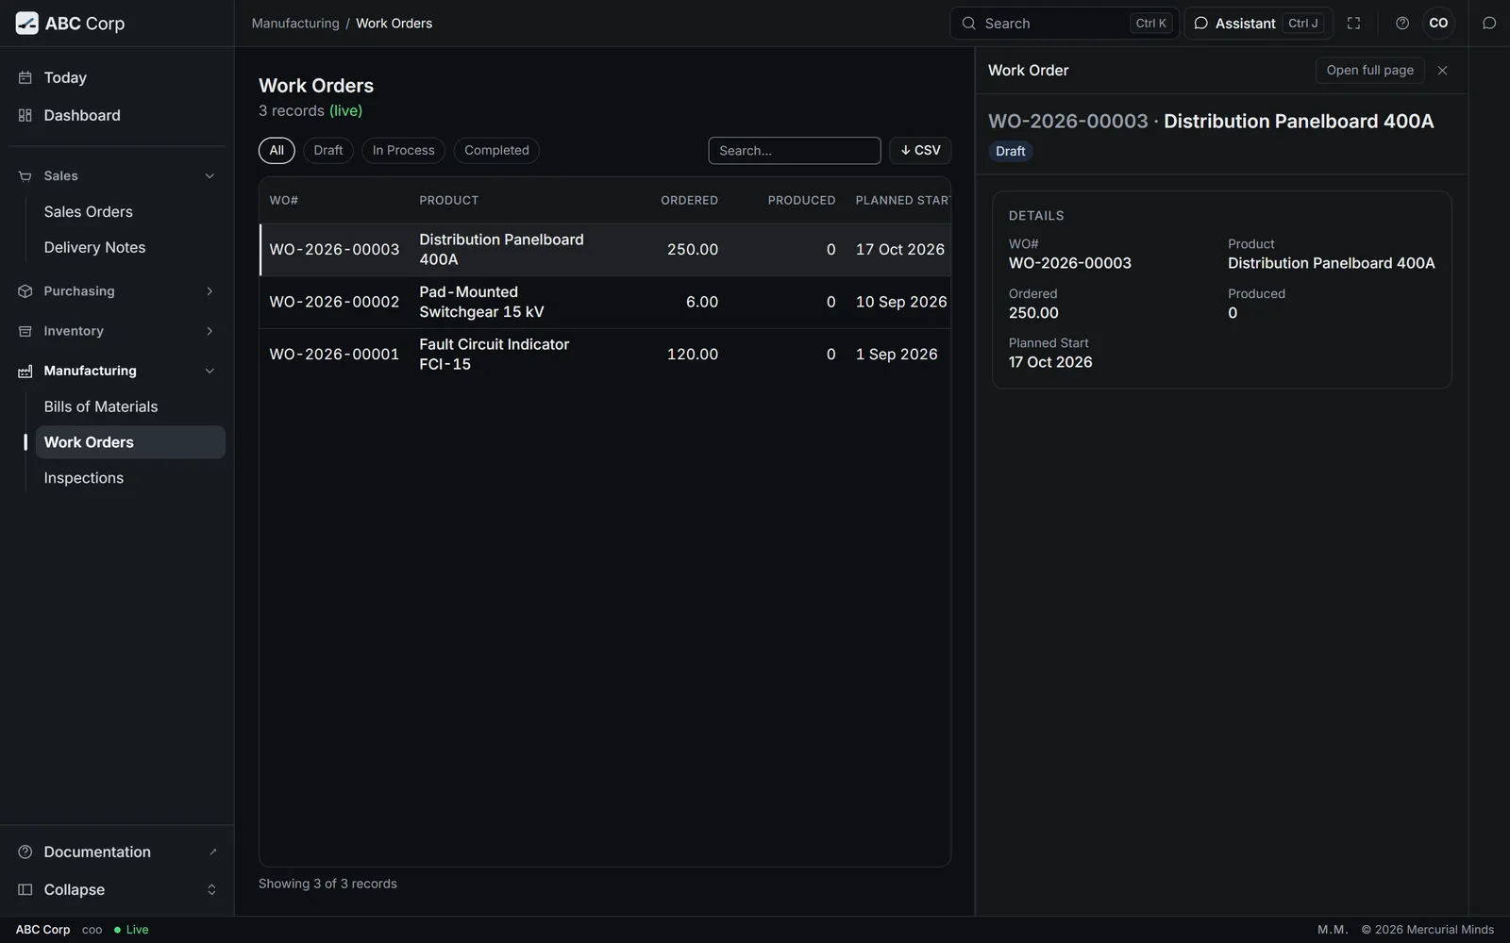
Task: Open full page for the work order
Action: (x=1369, y=71)
